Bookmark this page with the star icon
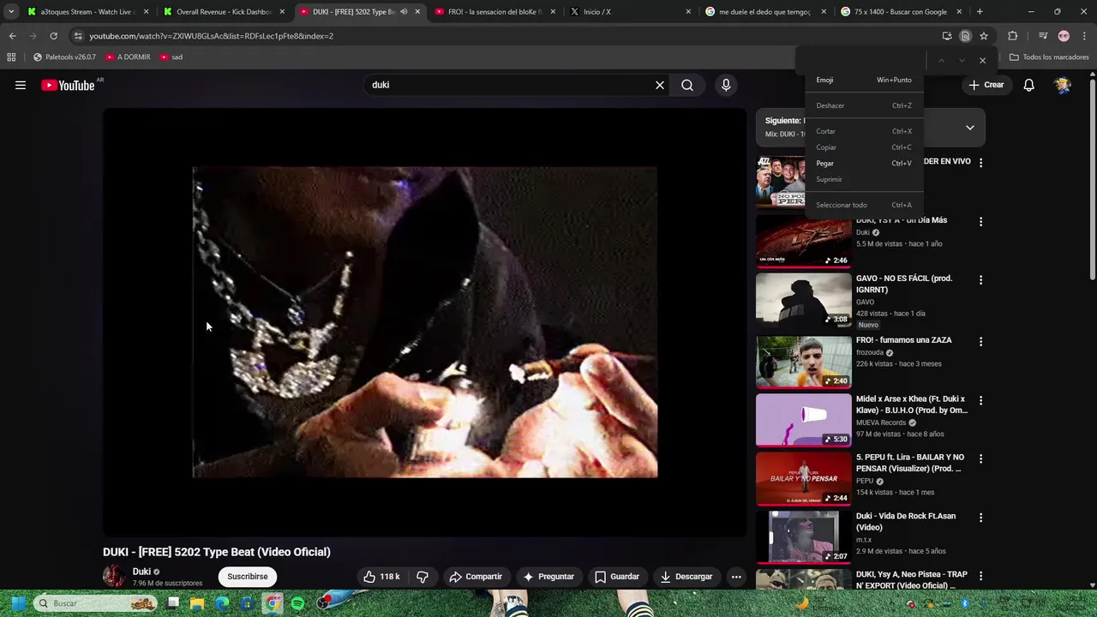Viewport: 1097px width, 617px height. 984,36
